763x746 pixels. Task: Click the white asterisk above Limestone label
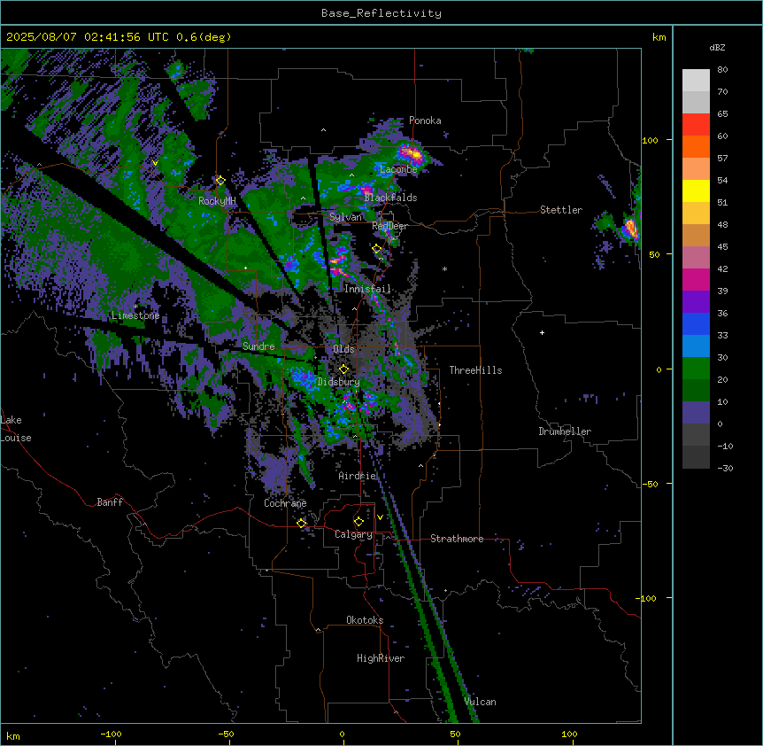[135, 307]
